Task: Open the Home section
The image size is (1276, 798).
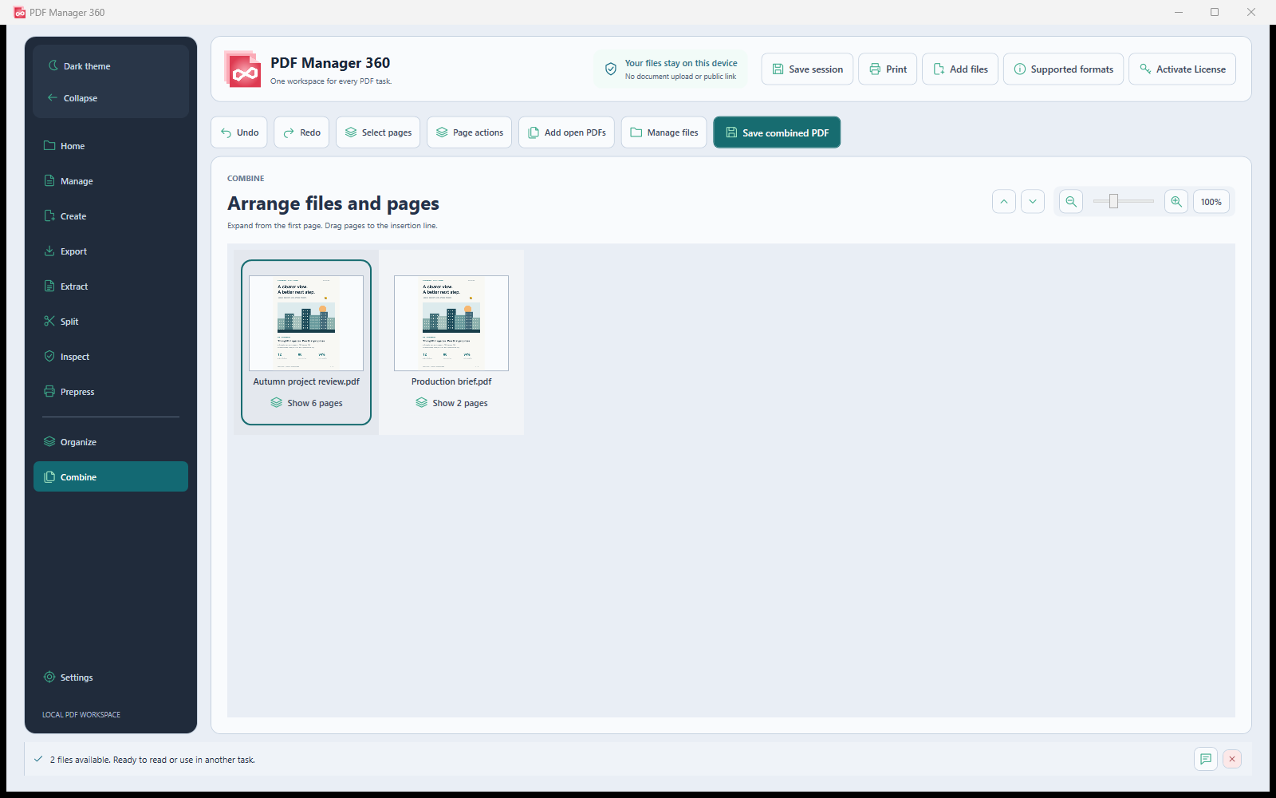Action: coord(111,146)
